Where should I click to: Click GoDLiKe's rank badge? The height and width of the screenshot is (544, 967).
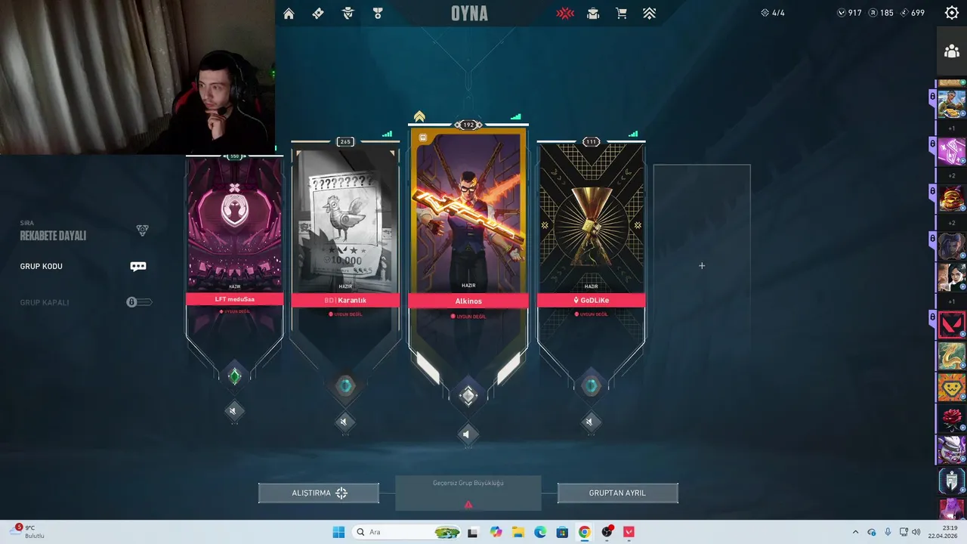(592, 386)
